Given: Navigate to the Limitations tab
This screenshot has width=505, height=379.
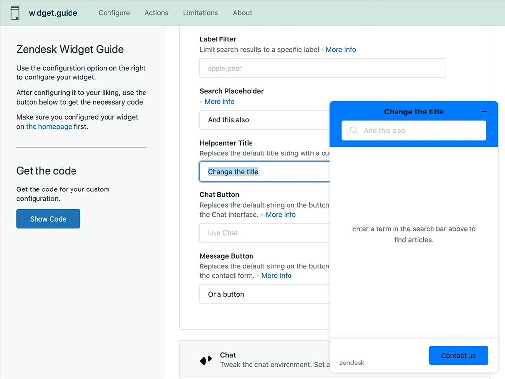Looking at the screenshot, I should click(200, 13).
